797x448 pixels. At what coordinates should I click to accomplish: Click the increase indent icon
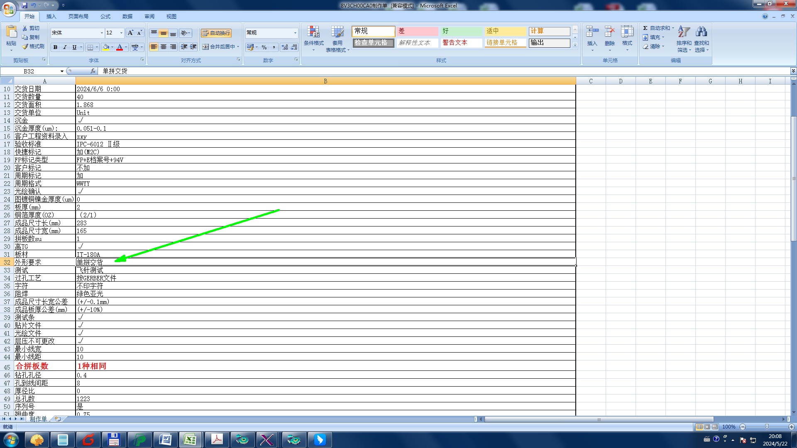pyautogui.click(x=193, y=47)
